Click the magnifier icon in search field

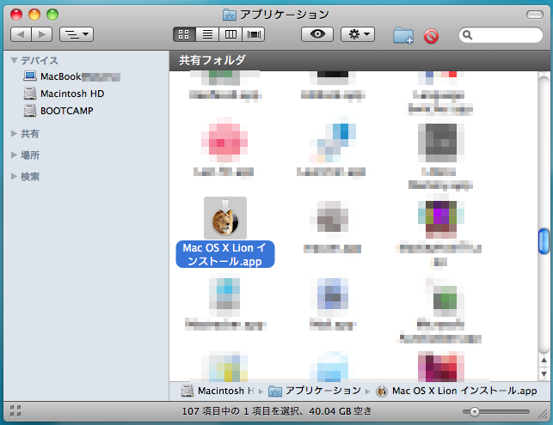point(467,35)
